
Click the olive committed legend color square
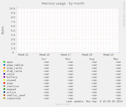click(x=4, y=98)
